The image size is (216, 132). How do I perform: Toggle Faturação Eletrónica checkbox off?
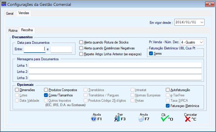point(168,106)
